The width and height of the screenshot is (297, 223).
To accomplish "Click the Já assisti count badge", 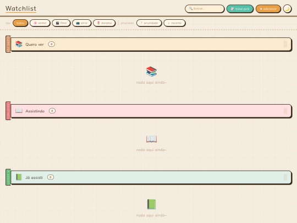I will [51, 177].
